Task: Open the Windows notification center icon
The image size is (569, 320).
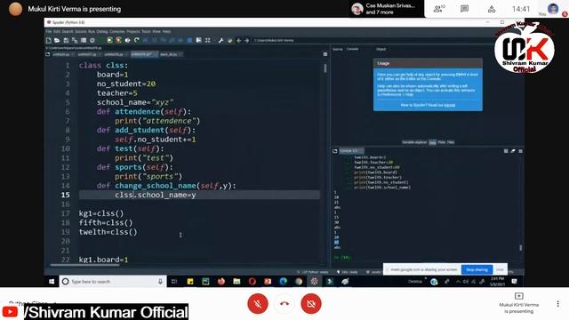Action: click(514, 281)
